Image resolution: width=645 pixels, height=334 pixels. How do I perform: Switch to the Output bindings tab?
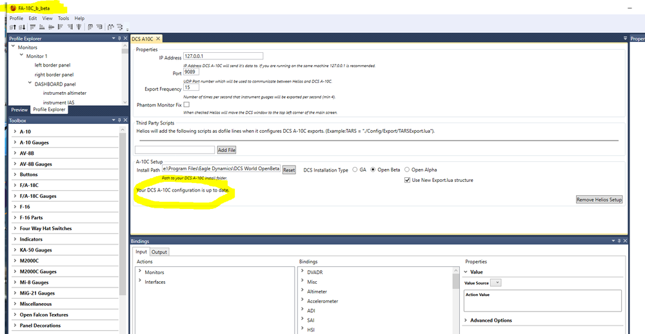coord(159,251)
